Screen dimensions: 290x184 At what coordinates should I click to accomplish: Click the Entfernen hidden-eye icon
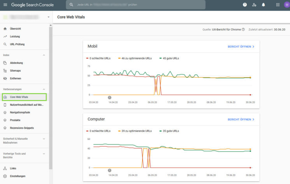tap(5, 78)
